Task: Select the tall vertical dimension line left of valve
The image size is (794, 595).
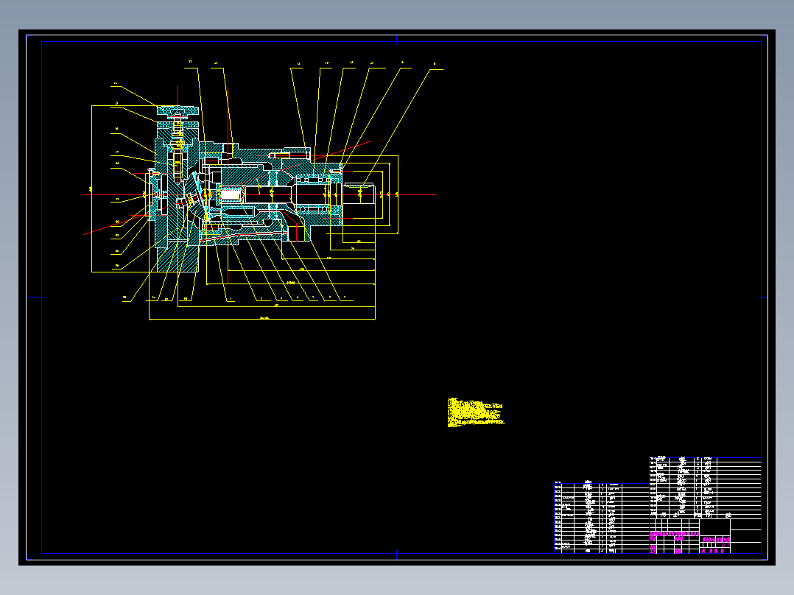Action: [x=91, y=189]
